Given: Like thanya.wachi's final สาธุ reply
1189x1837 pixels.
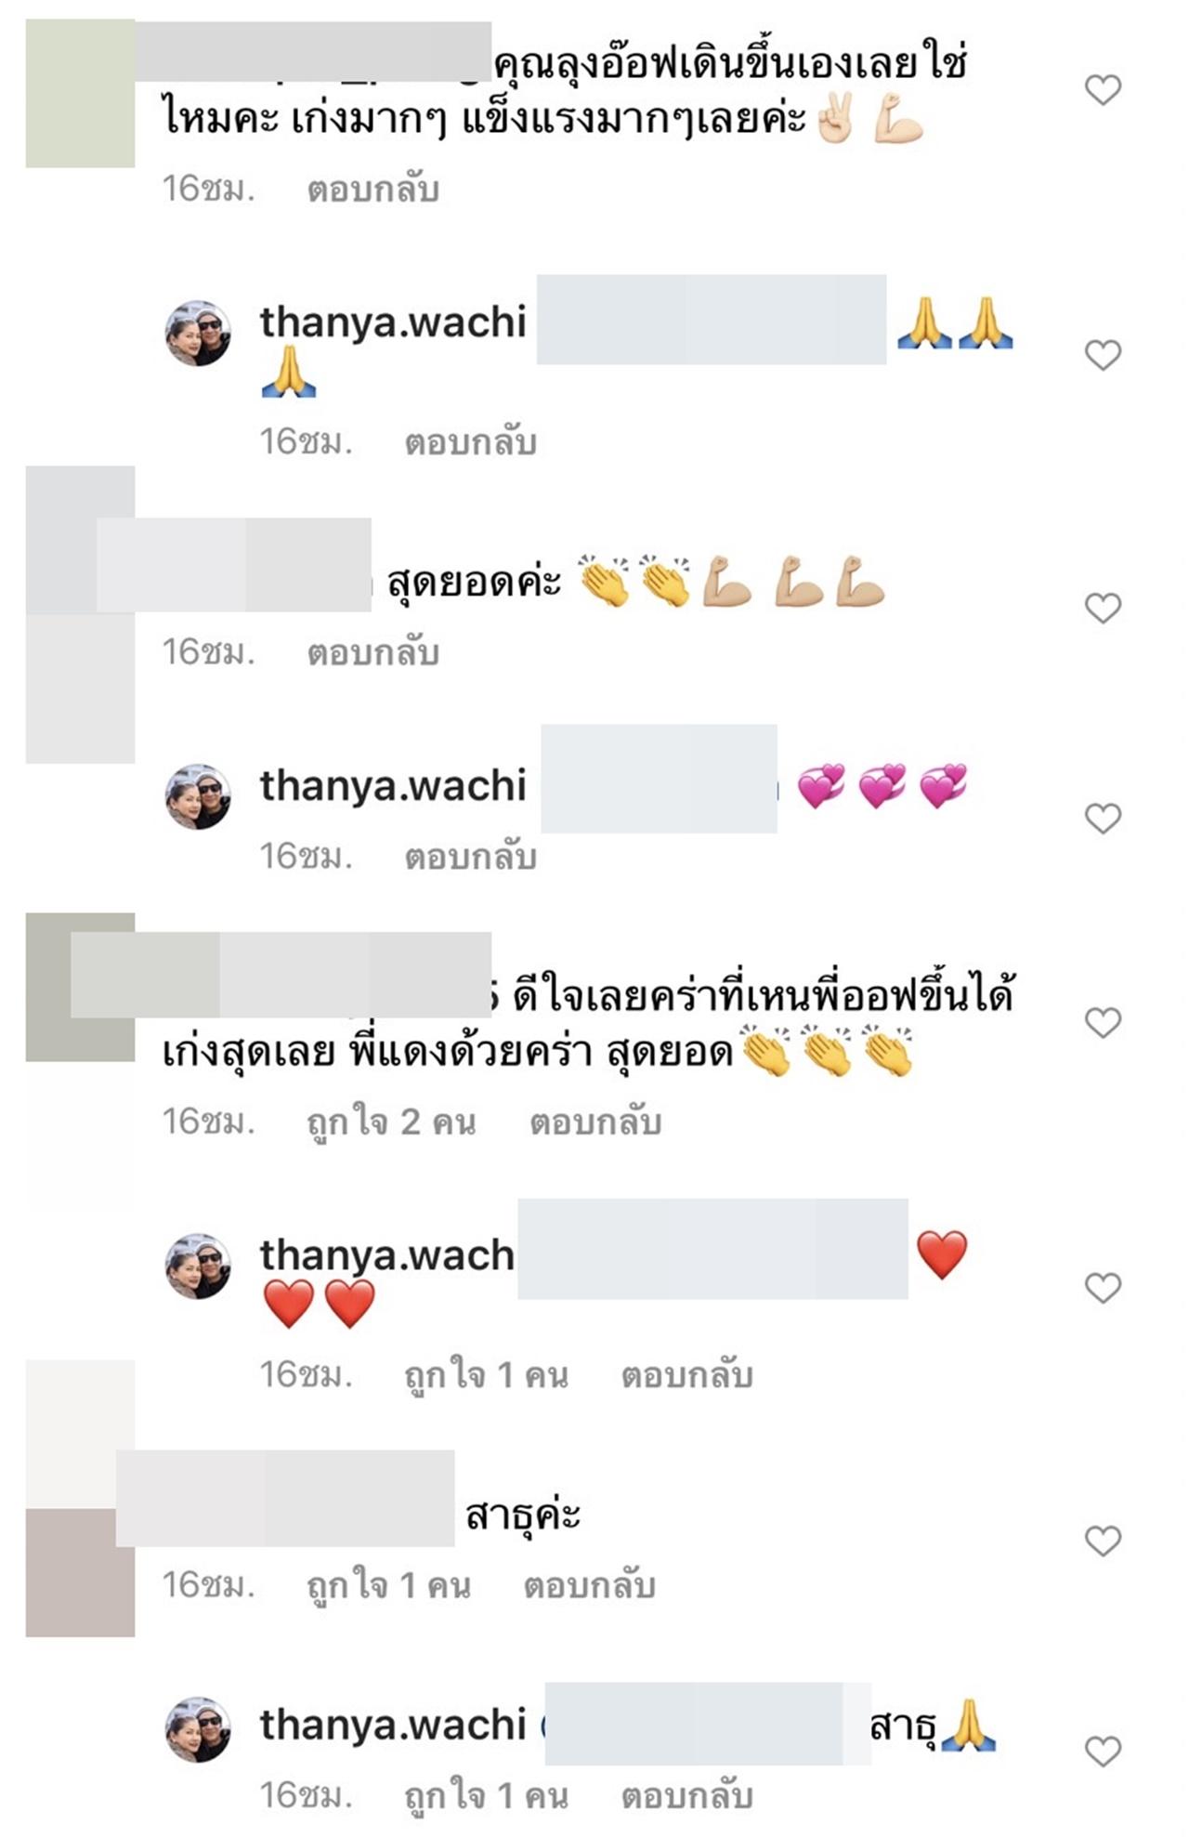Looking at the screenshot, I should [x=1103, y=1752].
